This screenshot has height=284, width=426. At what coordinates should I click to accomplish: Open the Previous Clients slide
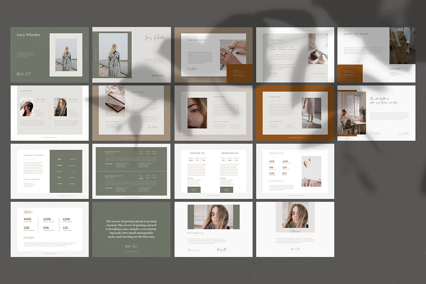click(x=50, y=171)
